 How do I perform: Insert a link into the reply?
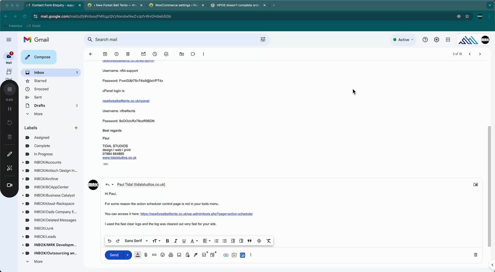tap(154, 255)
